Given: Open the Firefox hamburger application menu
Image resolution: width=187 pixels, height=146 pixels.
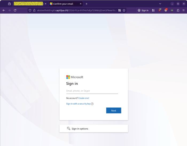Looking at the screenshot, I should pos(184,10).
